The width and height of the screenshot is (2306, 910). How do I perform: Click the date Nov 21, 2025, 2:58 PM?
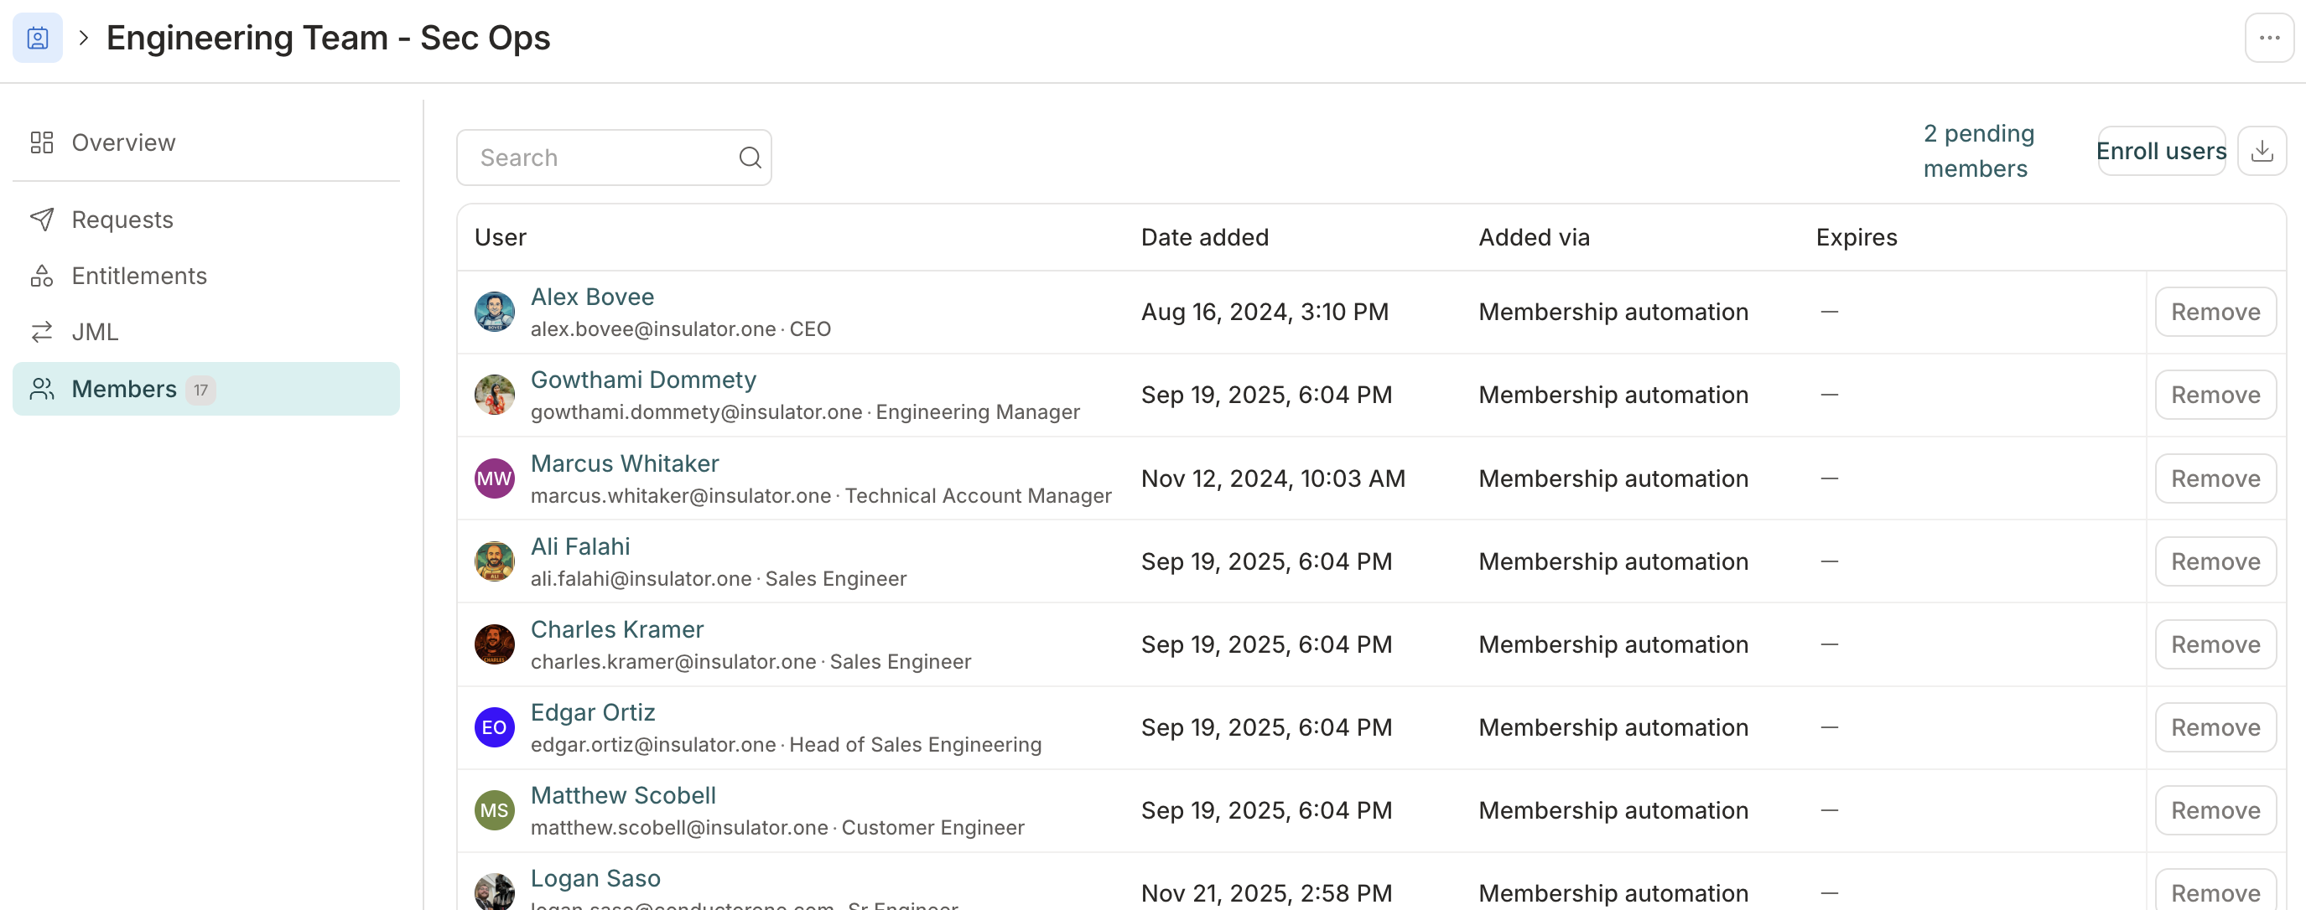[x=1266, y=892]
